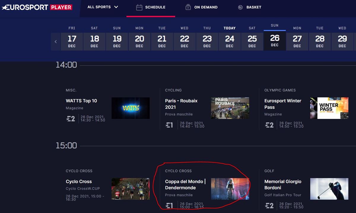Click the 14:00 time slot heading

coord(66,65)
